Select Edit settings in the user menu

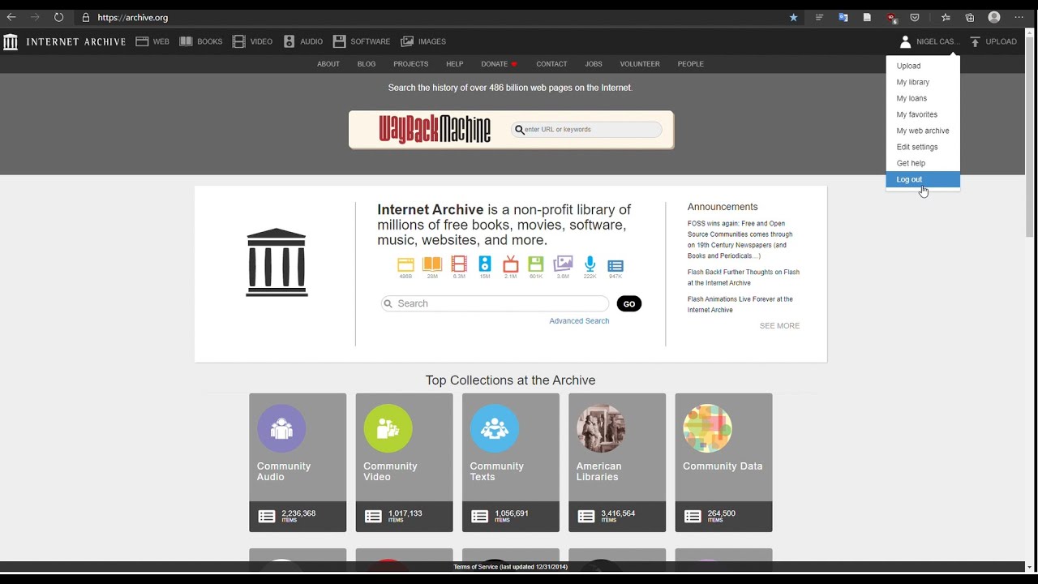(x=923, y=147)
